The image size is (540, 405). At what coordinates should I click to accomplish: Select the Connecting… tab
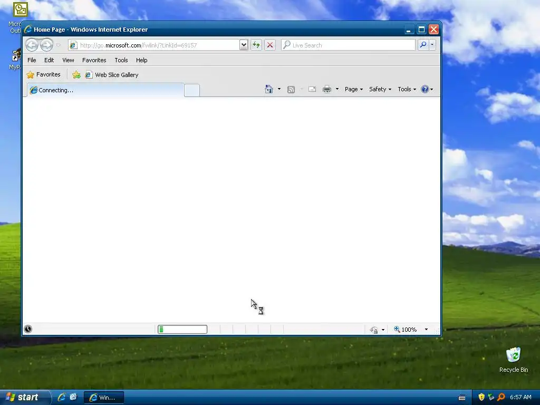point(105,90)
